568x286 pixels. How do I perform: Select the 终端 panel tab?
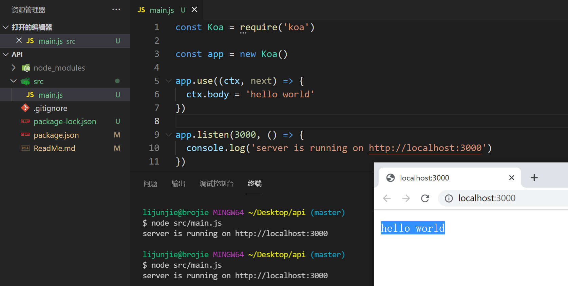tap(254, 184)
